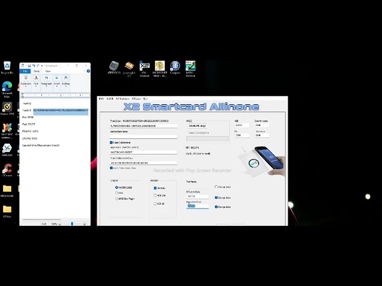Viewport: 382px width, 286px height.
Task: Open the Quick Access Toolbar dropdown arrow in WordPad
Action: (42, 66)
